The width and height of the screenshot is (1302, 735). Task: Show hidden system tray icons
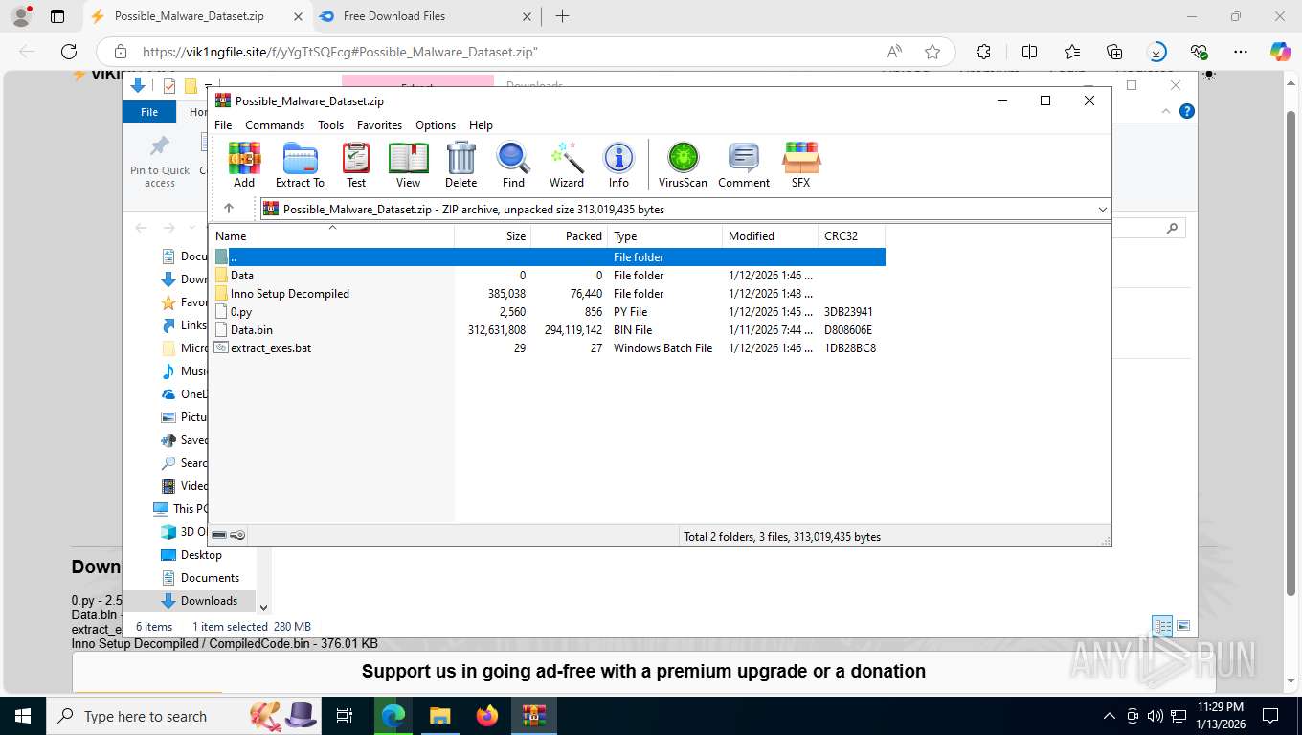coord(1110,716)
